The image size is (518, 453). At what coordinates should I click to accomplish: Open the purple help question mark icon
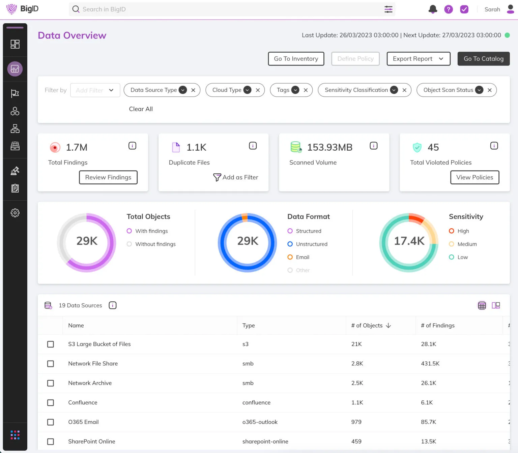(448, 9)
